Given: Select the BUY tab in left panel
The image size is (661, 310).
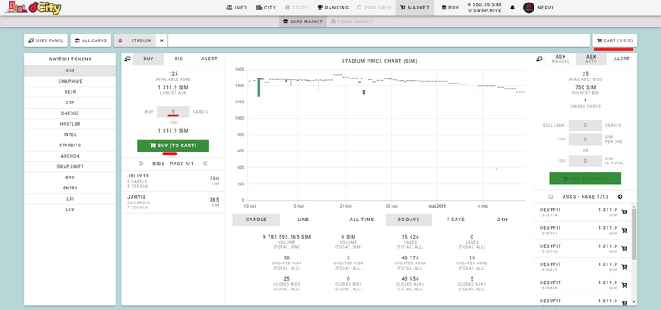Looking at the screenshot, I should 148,59.
